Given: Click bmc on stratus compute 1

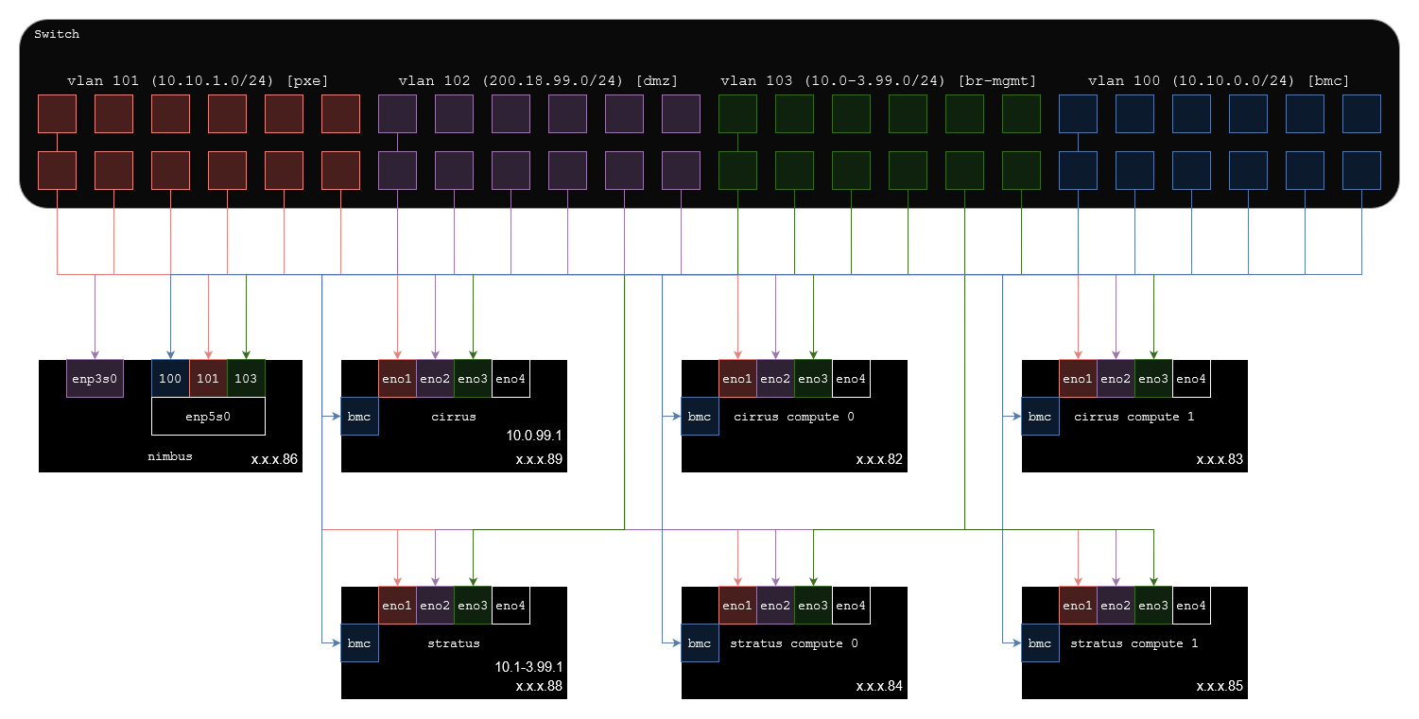Looking at the screenshot, I should [x=1040, y=642].
